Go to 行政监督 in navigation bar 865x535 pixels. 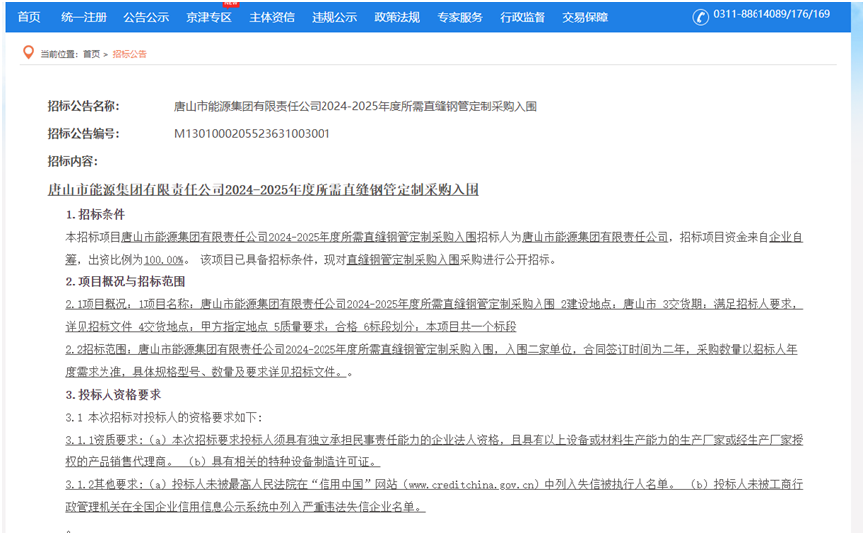pos(523,17)
